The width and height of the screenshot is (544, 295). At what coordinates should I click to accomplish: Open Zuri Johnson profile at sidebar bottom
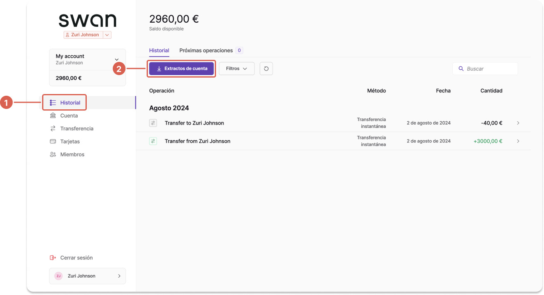88,276
